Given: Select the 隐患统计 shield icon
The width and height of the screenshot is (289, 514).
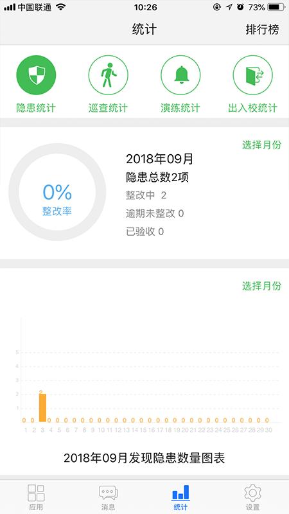Looking at the screenshot, I should [x=36, y=75].
